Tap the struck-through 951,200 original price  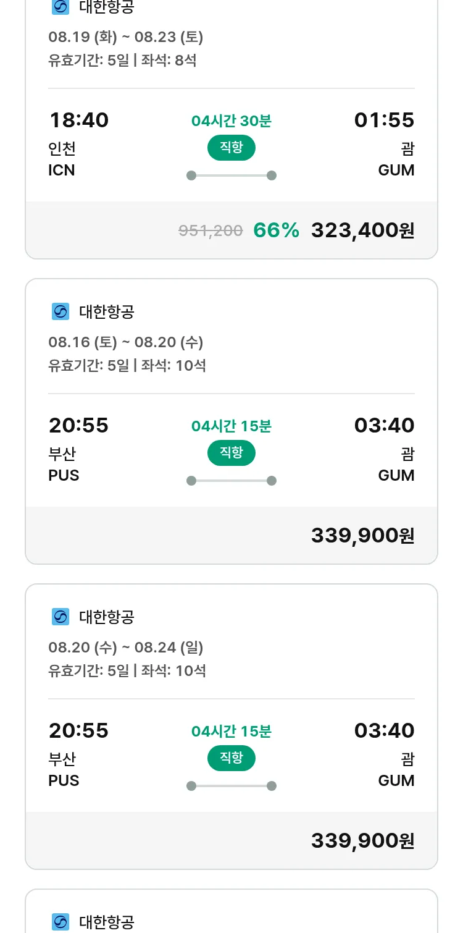211,231
